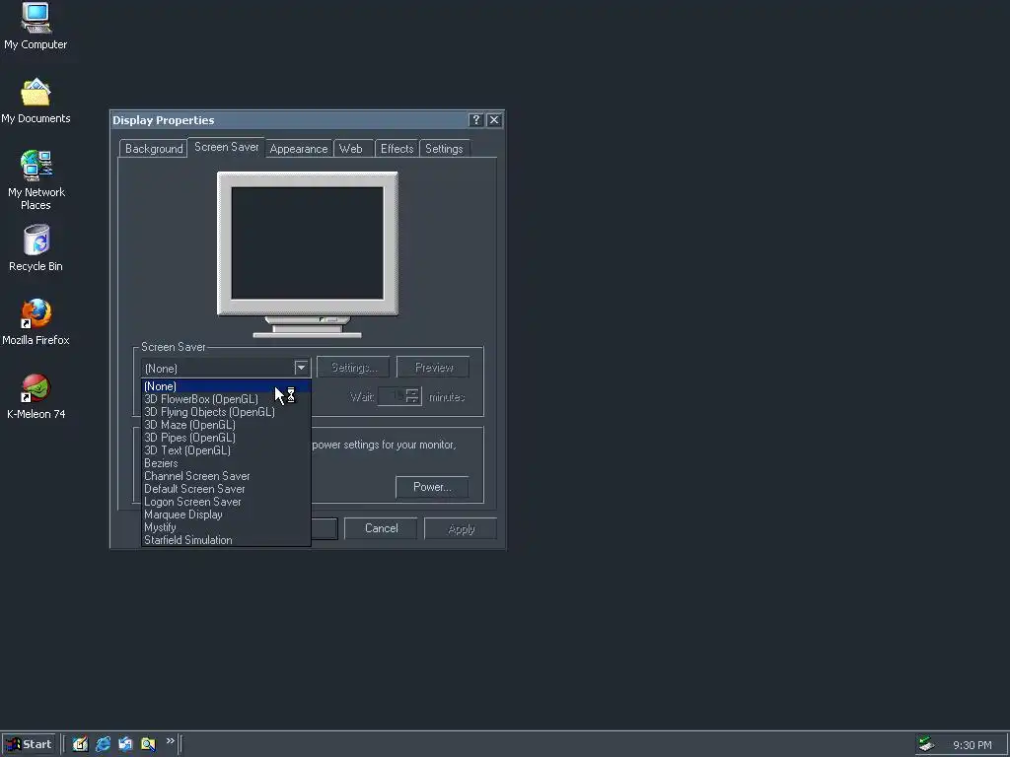The height and width of the screenshot is (757, 1010).
Task: Click the Wait minutes number field
Action: [x=393, y=396]
